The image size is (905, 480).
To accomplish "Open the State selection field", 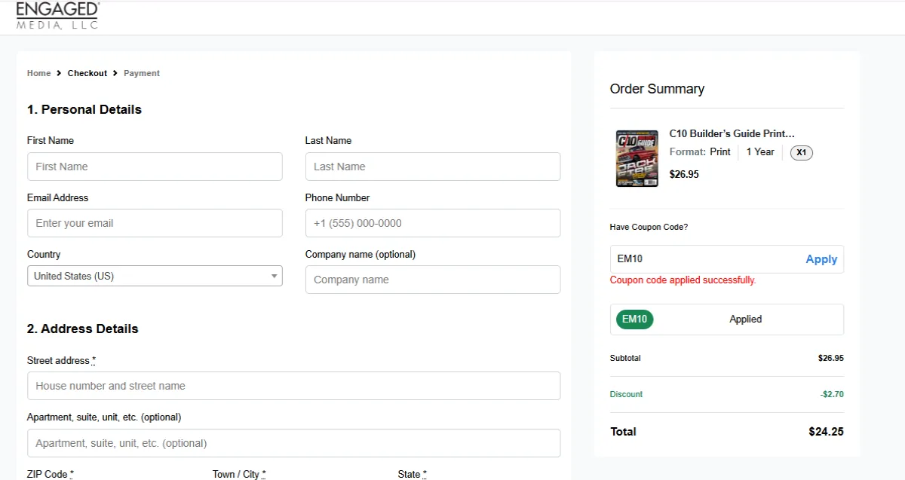I will (411, 475).
